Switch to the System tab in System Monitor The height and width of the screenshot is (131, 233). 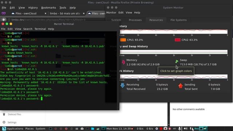(116, 20)
